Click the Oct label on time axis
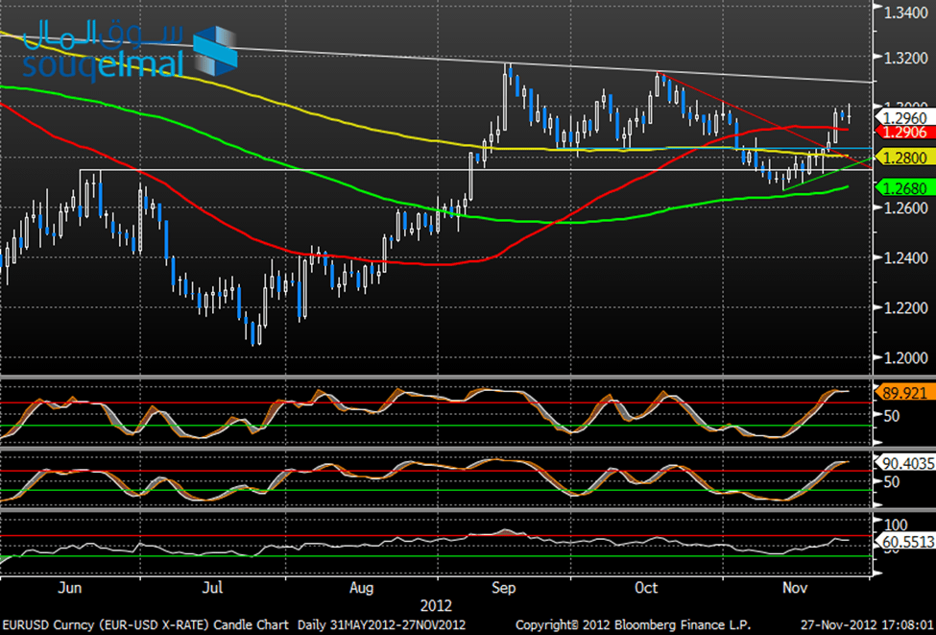 646,585
